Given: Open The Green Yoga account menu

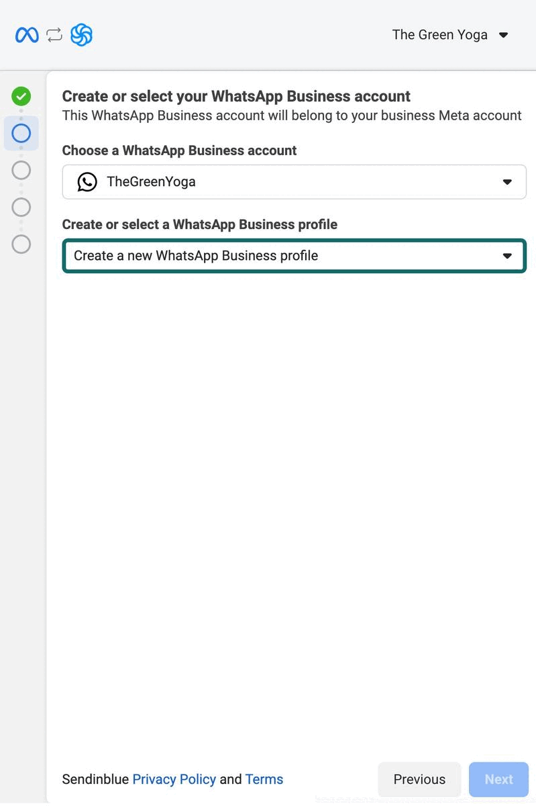Looking at the screenshot, I should point(440,35).
